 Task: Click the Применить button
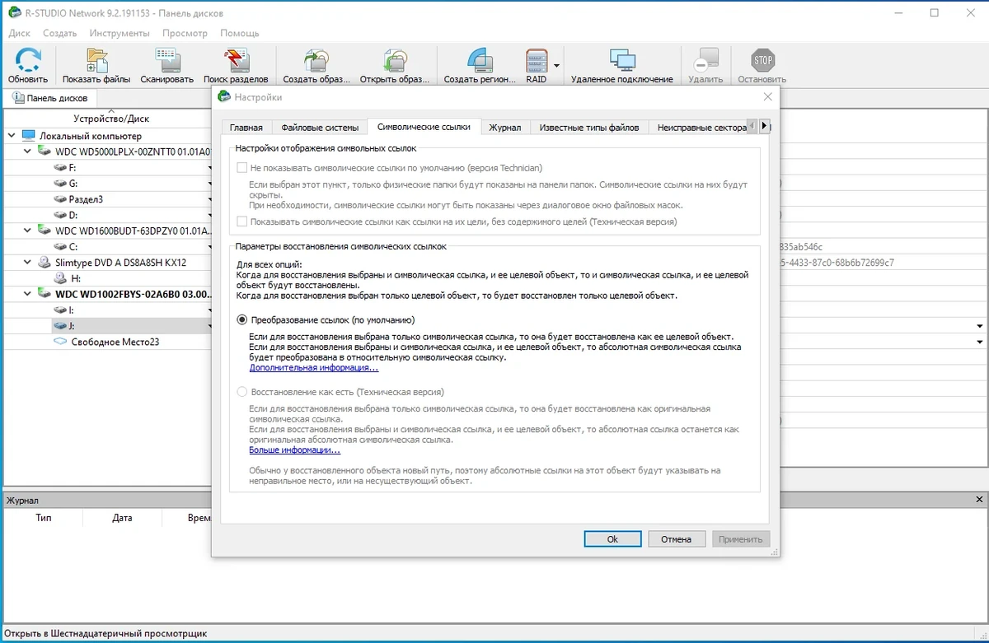(740, 539)
